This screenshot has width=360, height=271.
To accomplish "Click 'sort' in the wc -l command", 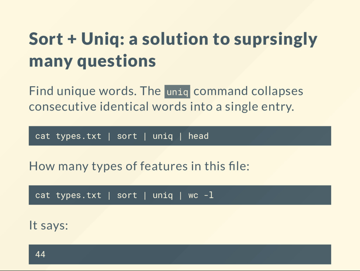I will click(x=127, y=195).
